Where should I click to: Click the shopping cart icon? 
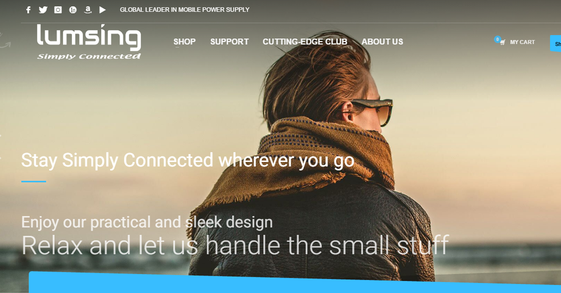click(503, 43)
